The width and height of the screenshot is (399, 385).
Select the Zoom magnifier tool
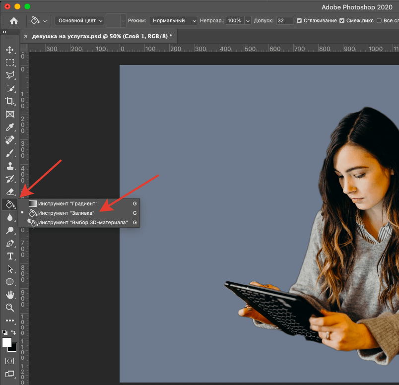(9, 308)
